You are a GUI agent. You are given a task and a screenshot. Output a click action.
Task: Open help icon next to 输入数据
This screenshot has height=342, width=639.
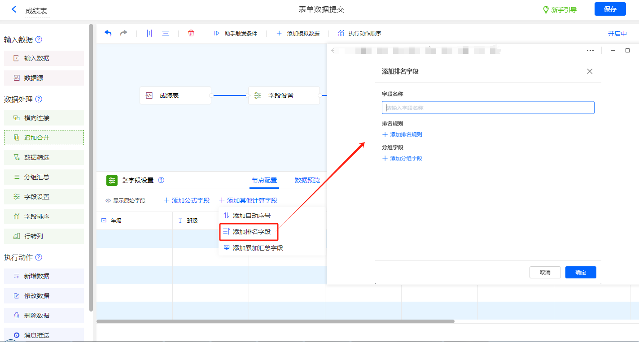39,39
